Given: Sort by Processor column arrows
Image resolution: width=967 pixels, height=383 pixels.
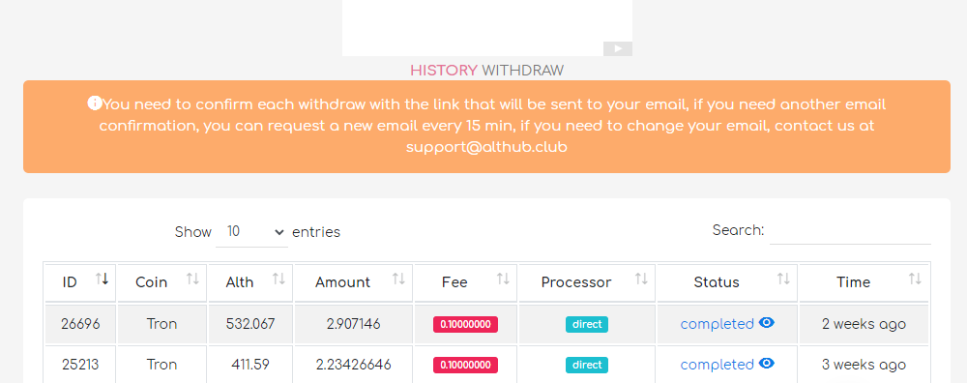Looking at the screenshot, I should [x=641, y=279].
